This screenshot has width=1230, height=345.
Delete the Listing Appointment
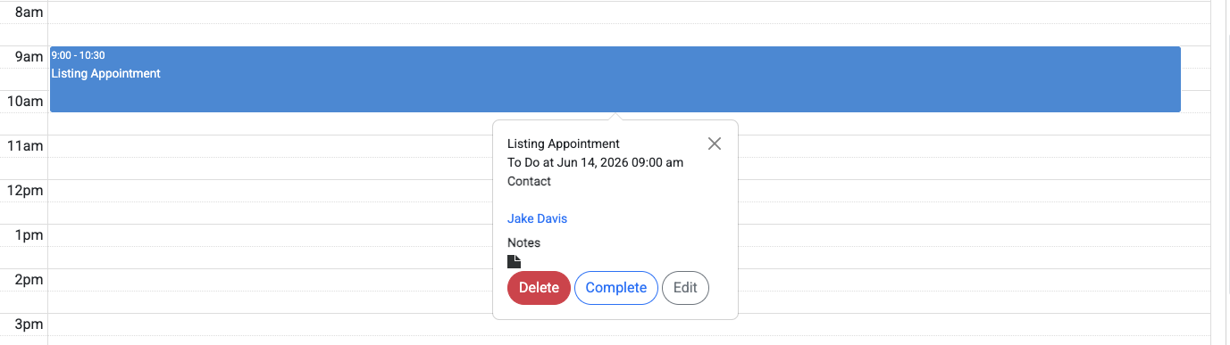tap(539, 288)
